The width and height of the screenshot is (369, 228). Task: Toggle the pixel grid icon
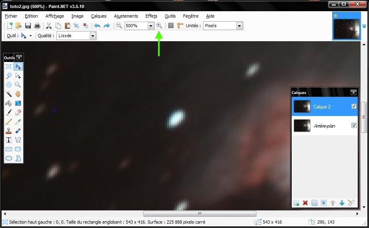click(x=171, y=26)
